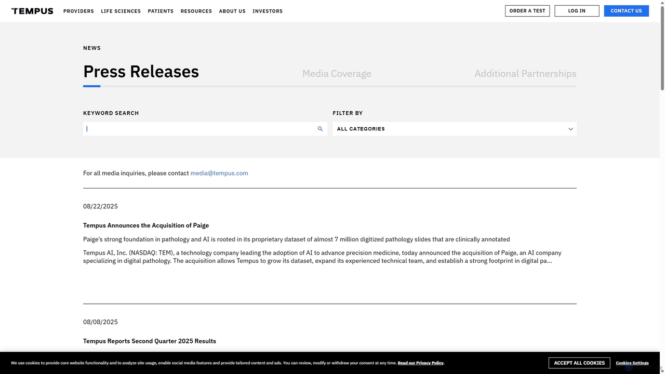Open the About Us menu
Viewport: 665px width, 374px height.
[232, 11]
